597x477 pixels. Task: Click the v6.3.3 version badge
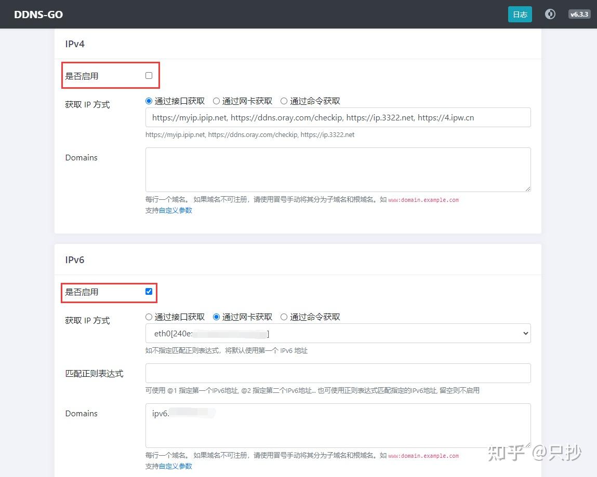point(579,14)
